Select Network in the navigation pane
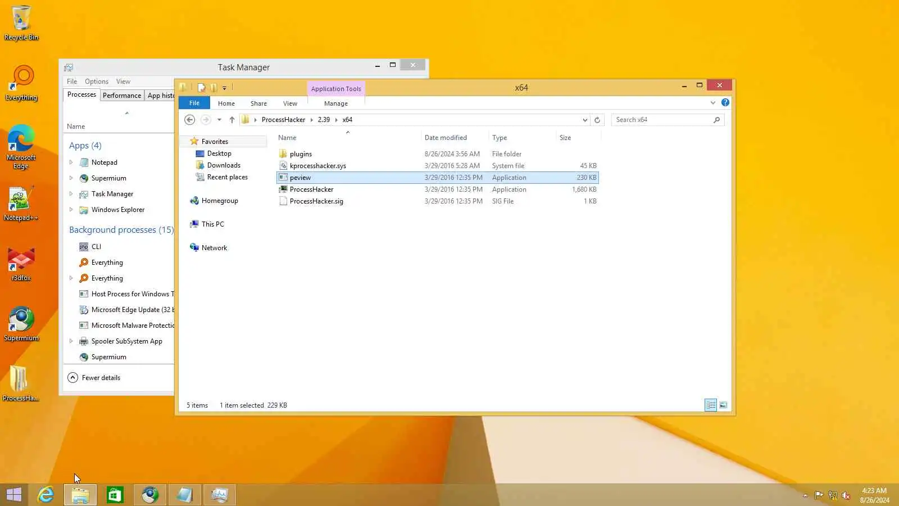This screenshot has height=506, width=899. 208,248
